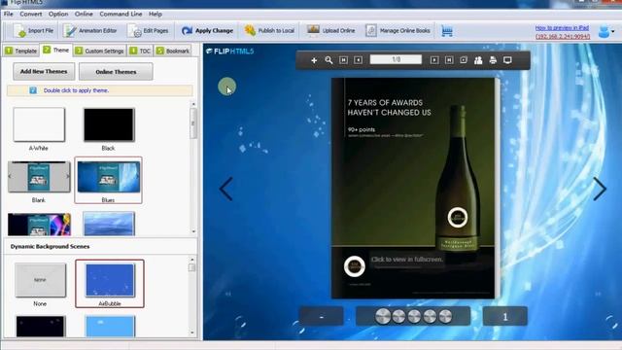Screen dimensions: 622x350
Task: Open Manage Online Books
Action: coord(397,30)
